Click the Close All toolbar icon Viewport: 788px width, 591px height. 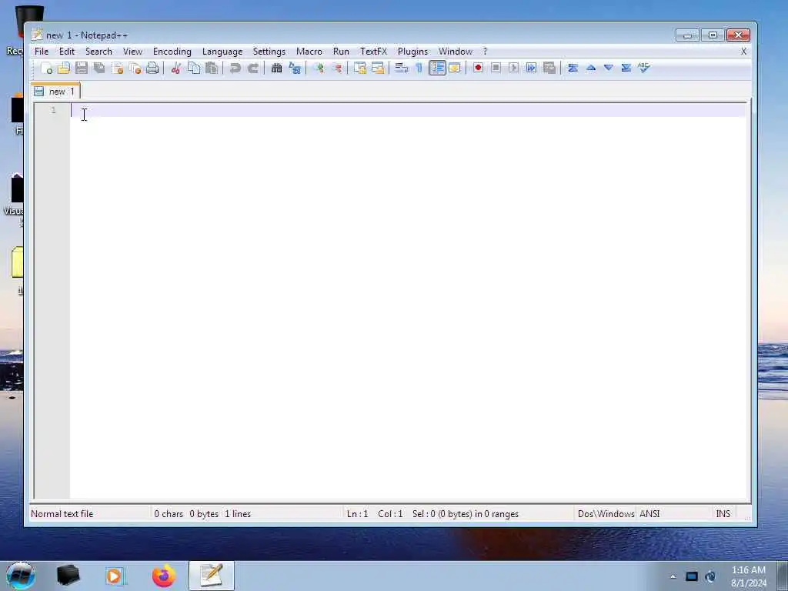(x=135, y=68)
